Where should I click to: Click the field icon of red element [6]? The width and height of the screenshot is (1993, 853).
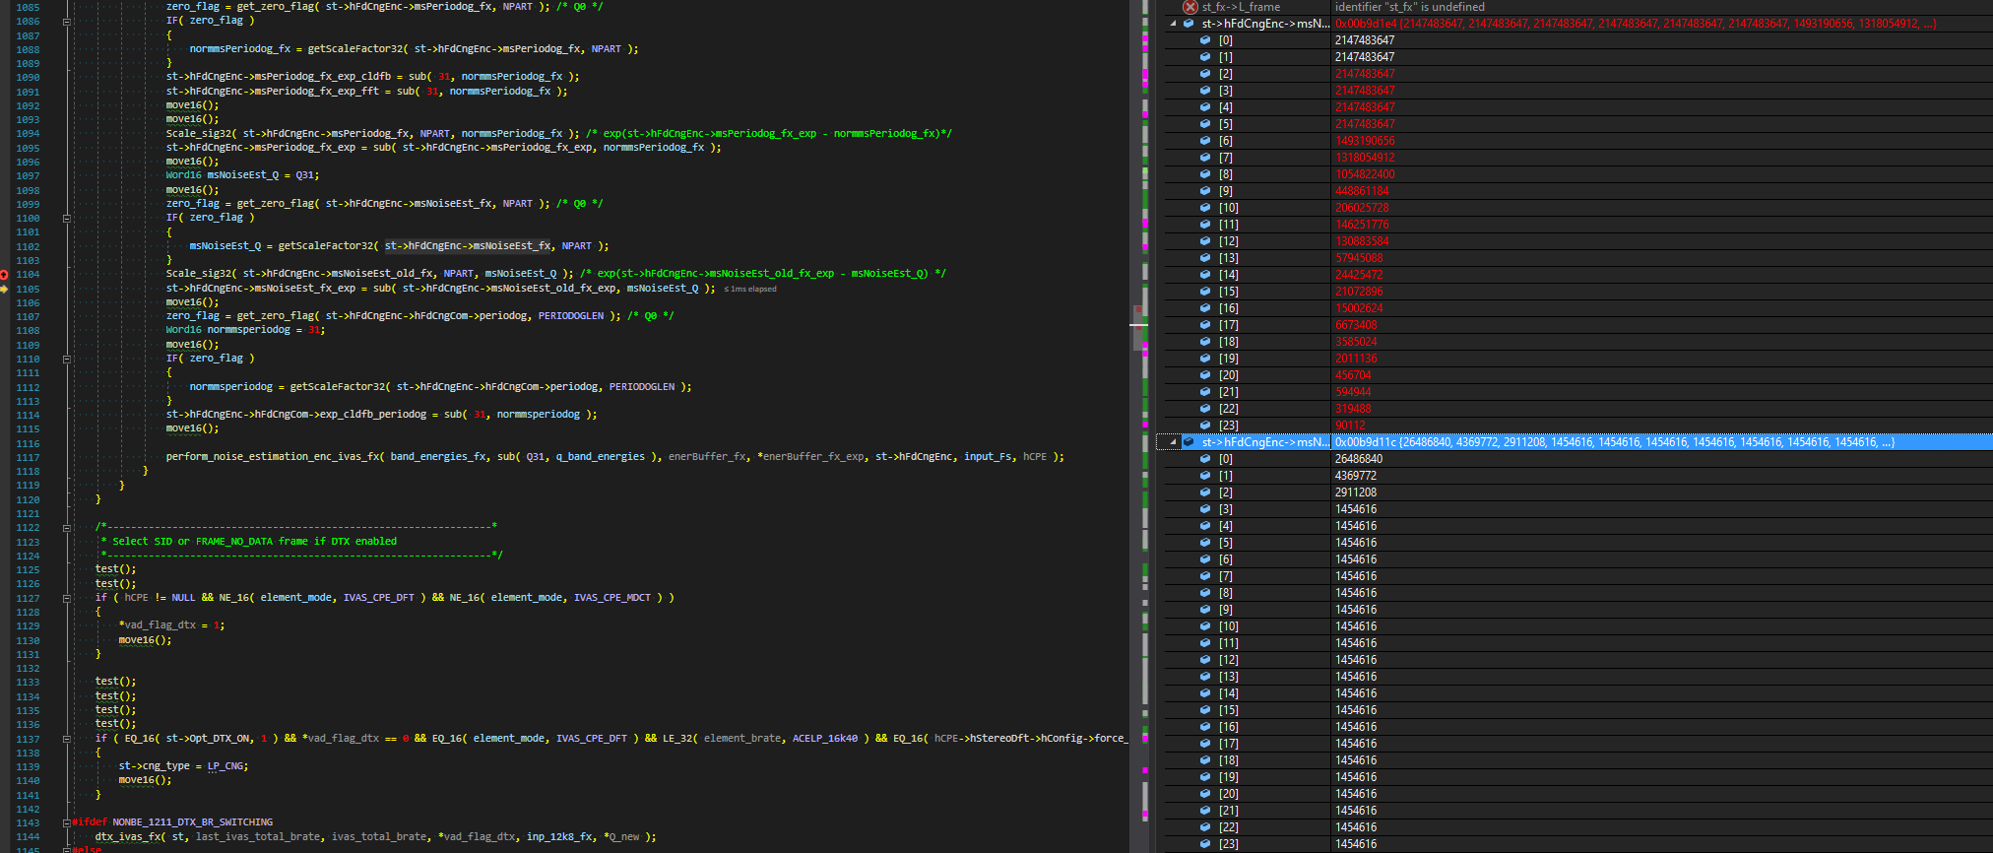[1205, 141]
